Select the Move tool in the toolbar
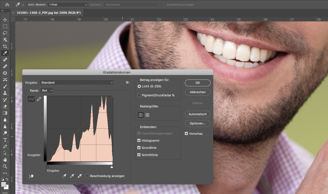 (x=5, y=20)
